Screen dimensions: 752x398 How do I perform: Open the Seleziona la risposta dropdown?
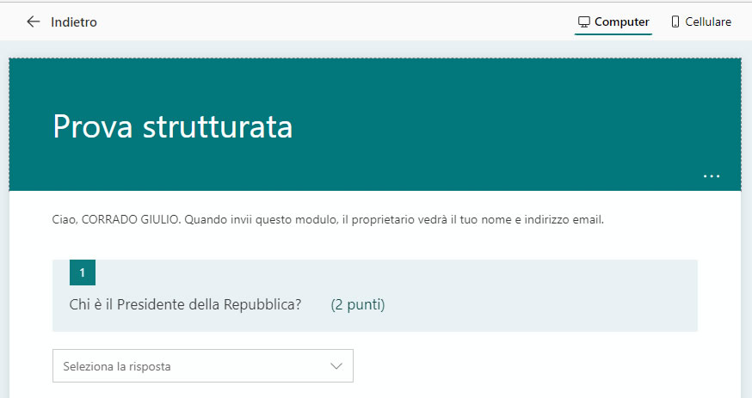pyautogui.click(x=203, y=366)
